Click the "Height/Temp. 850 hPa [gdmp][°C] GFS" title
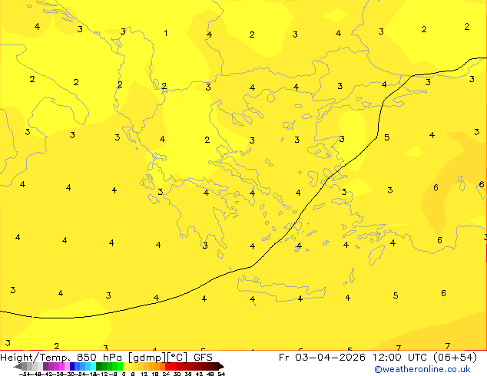Screen dimensions: 487x376 coord(106,358)
